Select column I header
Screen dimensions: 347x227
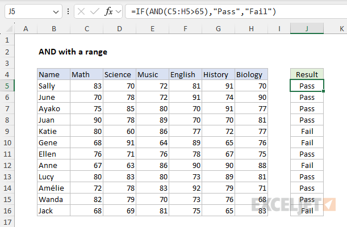coord(279,29)
